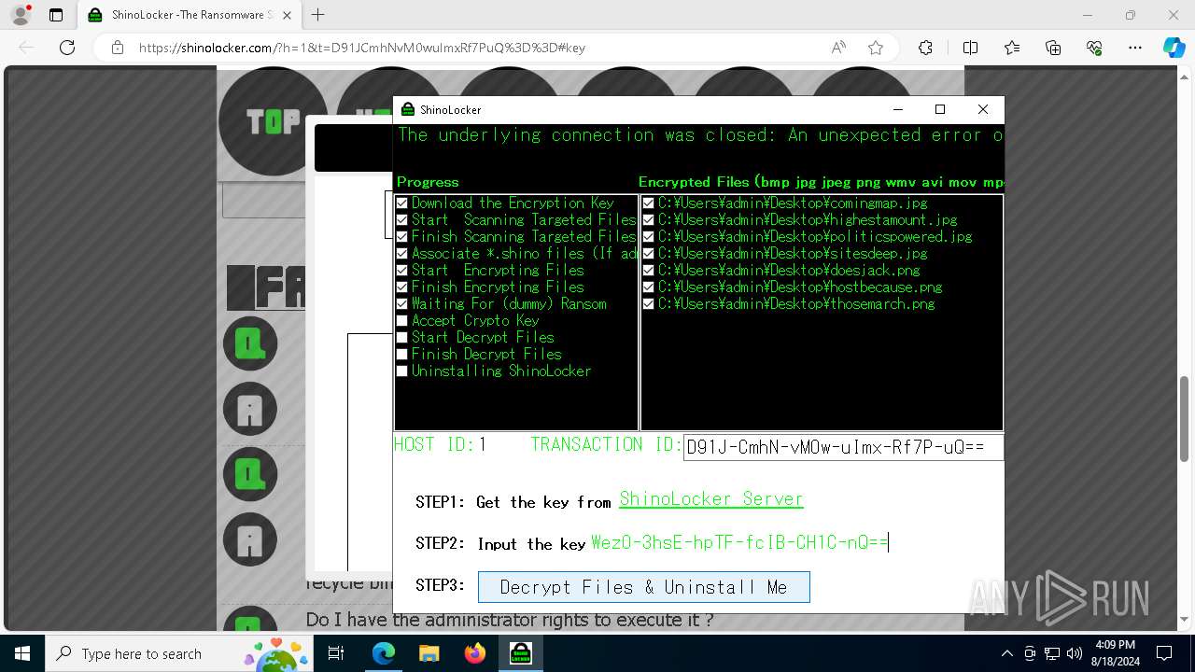The image size is (1195, 672).
Task: Uncheck the comingmap.jpg file checkbox
Action: click(x=648, y=203)
